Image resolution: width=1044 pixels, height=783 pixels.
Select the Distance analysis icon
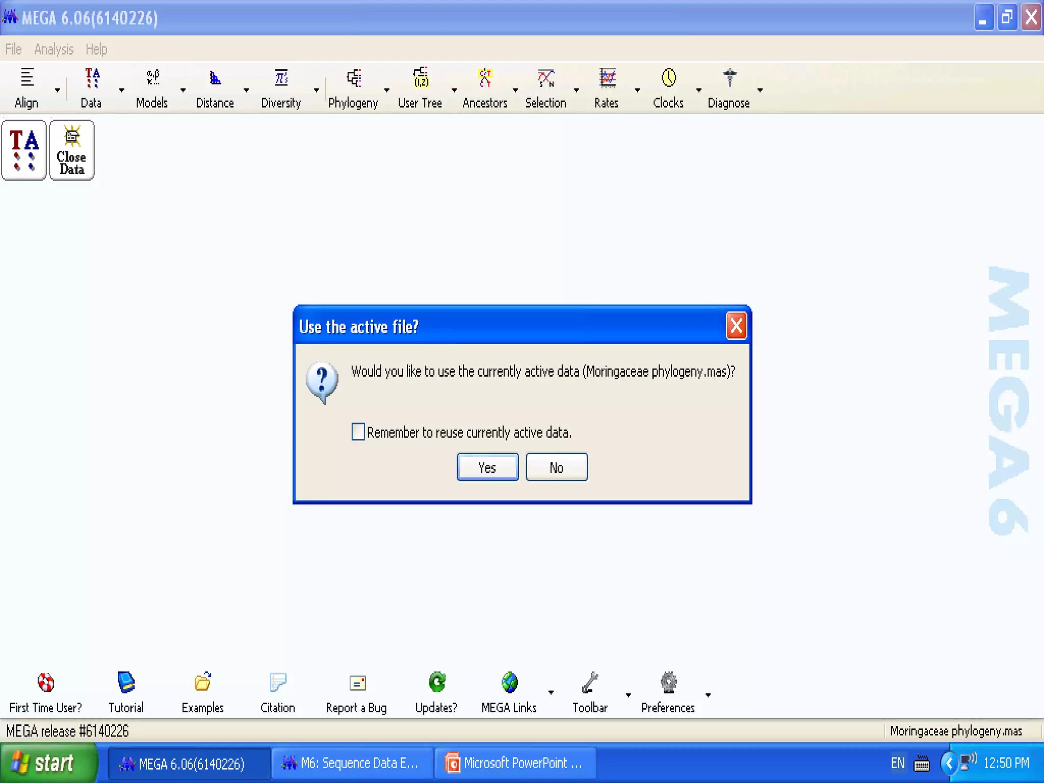[215, 78]
